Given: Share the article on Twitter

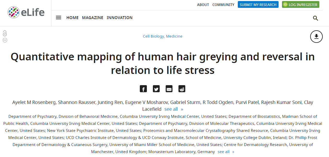Looking at the screenshot, I should pos(156,89).
